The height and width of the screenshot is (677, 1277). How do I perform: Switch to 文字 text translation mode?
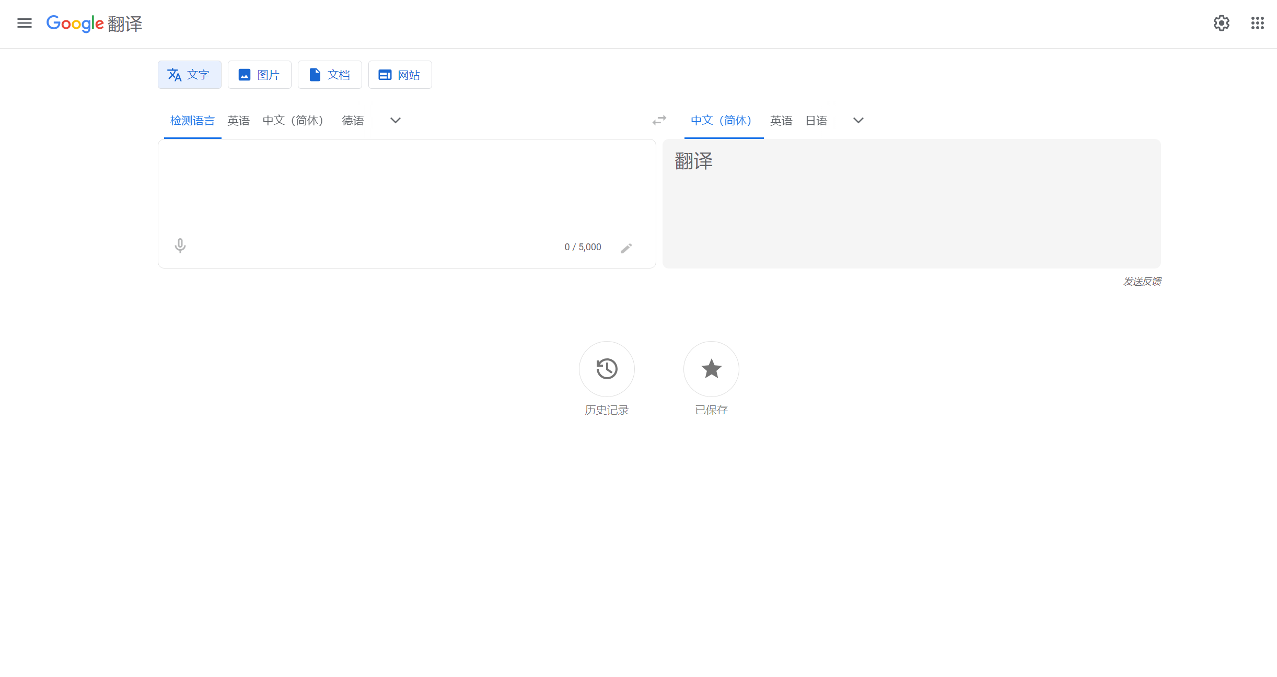tap(189, 75)
